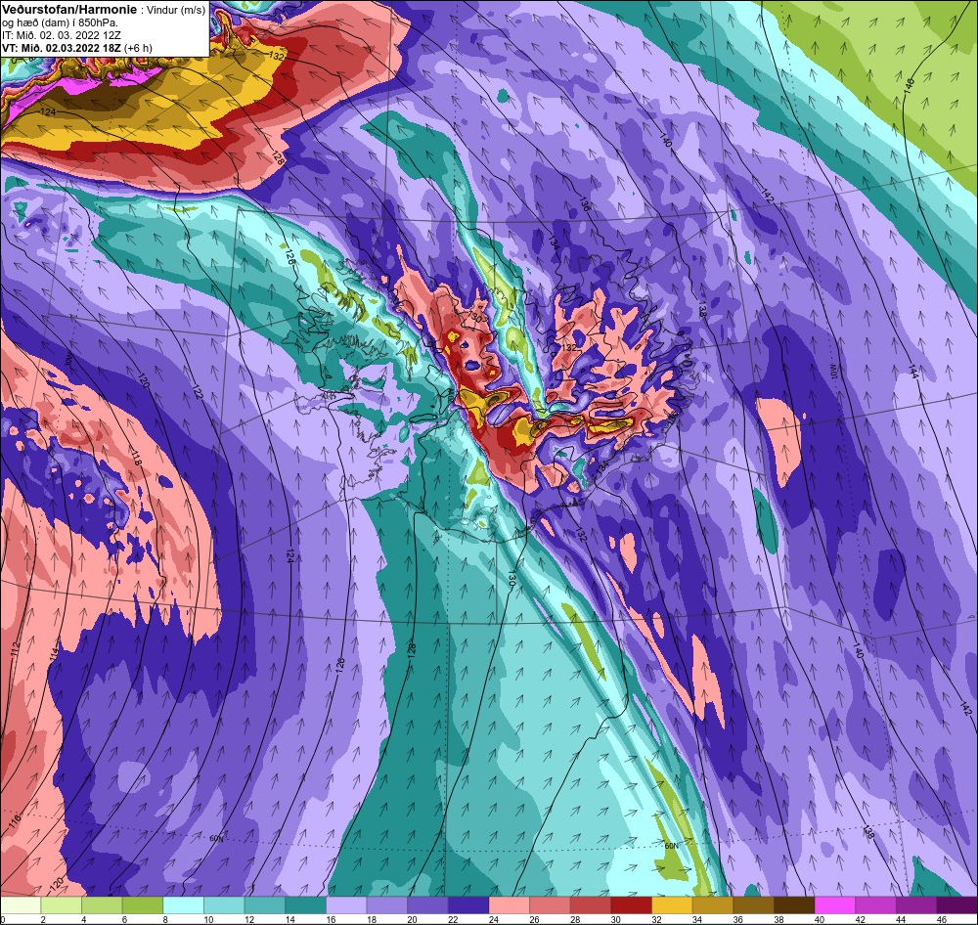
Task: Click the 'VT: Mið. 02.03.2022 18Z (+6 h)' line
Action: tap(76, 48)
